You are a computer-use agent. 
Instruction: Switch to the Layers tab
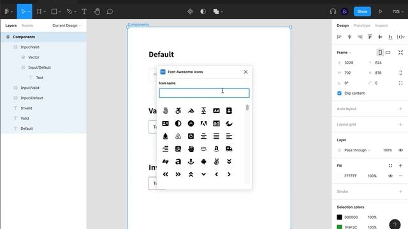[x=11, y=25]
